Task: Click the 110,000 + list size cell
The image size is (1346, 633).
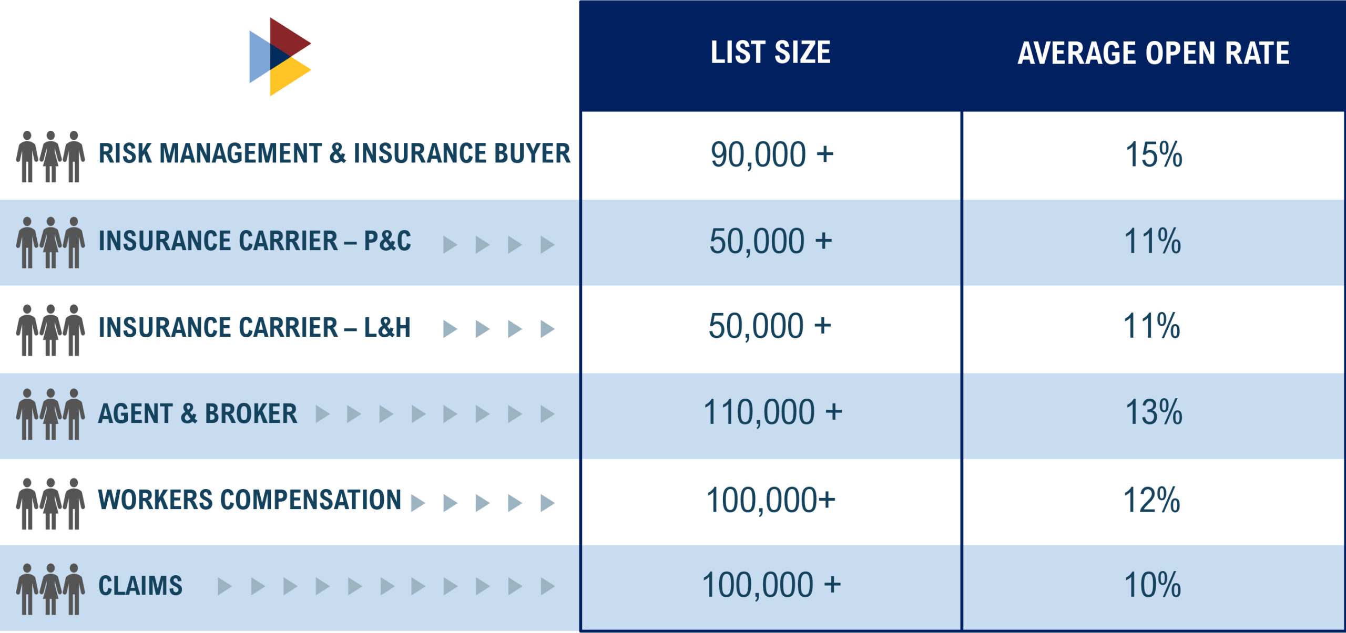Action: pos(772,412)
